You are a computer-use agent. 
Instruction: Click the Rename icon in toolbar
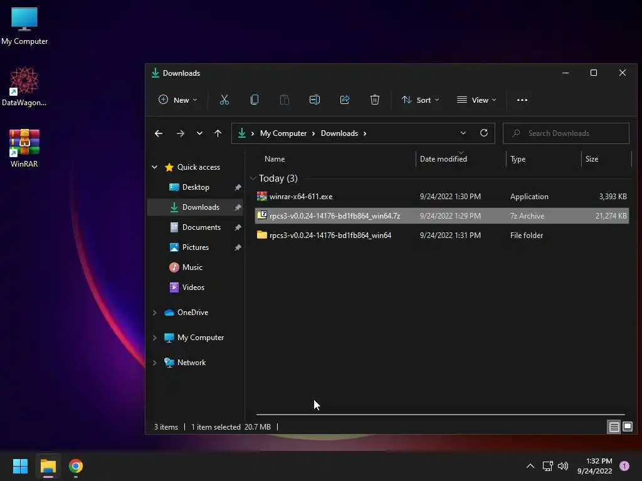(315, 100)
